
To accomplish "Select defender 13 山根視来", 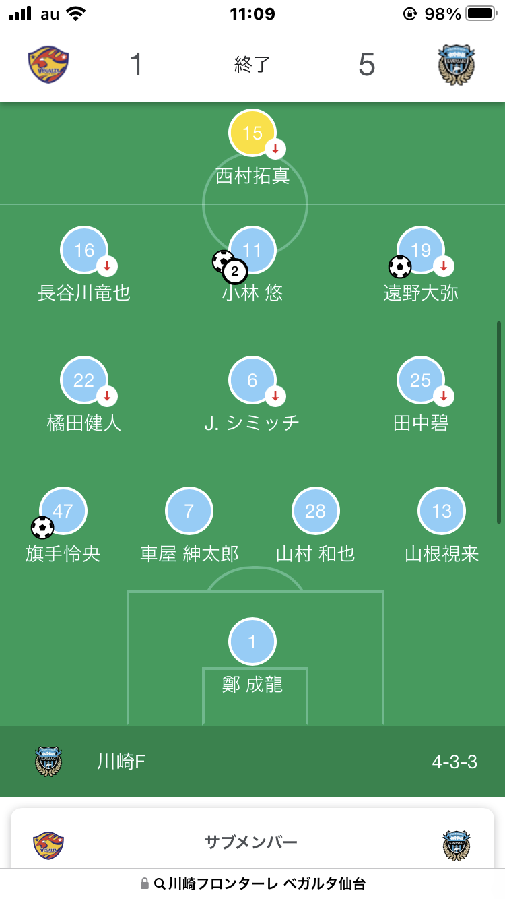I will (442, 511).
